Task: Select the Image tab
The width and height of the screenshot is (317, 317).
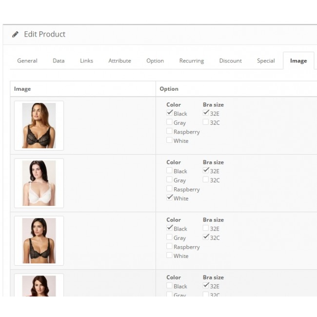Action: click(x=298, y=61)
